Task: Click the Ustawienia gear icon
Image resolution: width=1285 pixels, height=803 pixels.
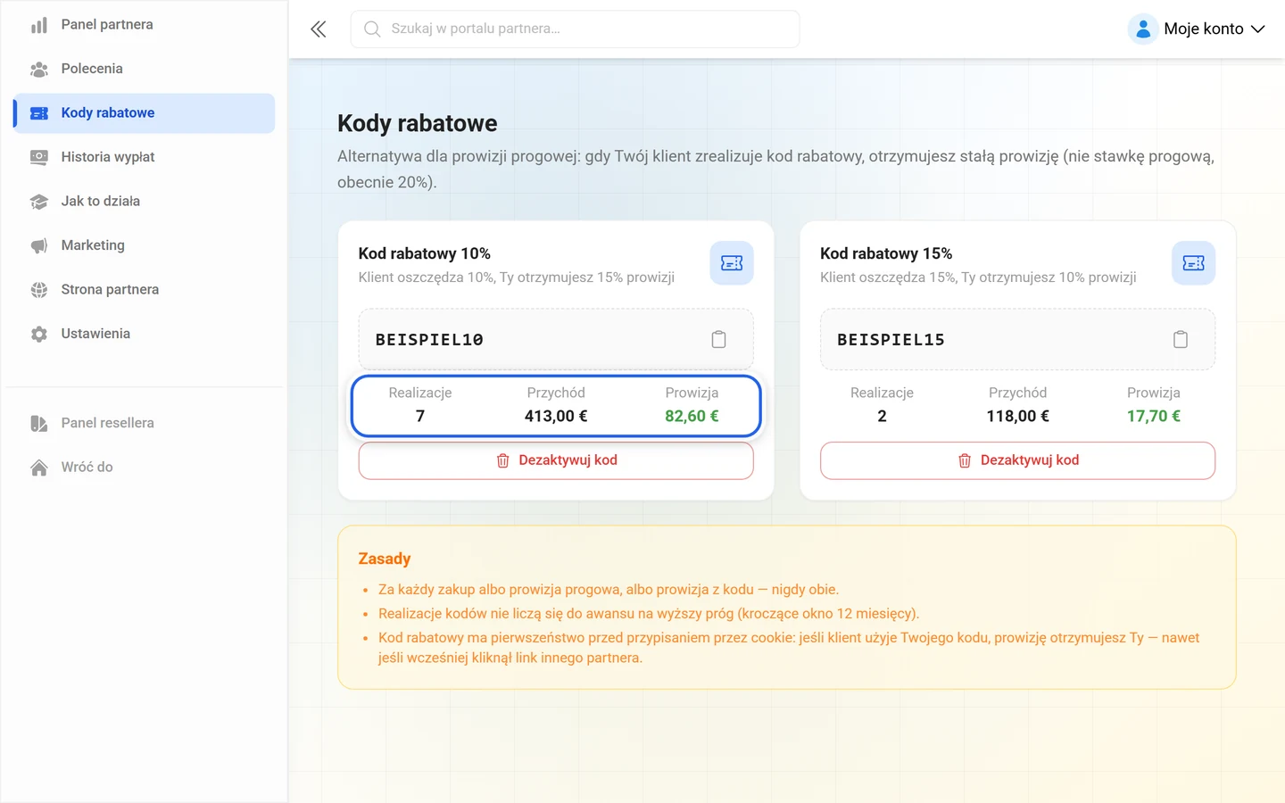Action: coord(38,334)
